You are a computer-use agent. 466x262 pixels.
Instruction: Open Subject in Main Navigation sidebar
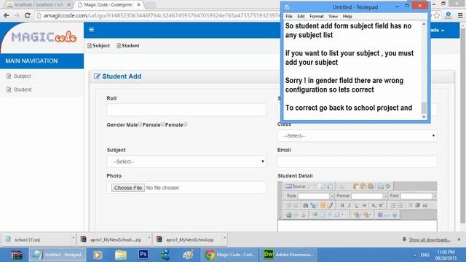pos(42,76)
